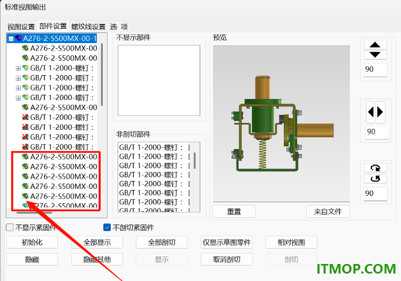401x281 pixels.
Task: Click the right arrow rotation icon
Action: click(380, 112)
